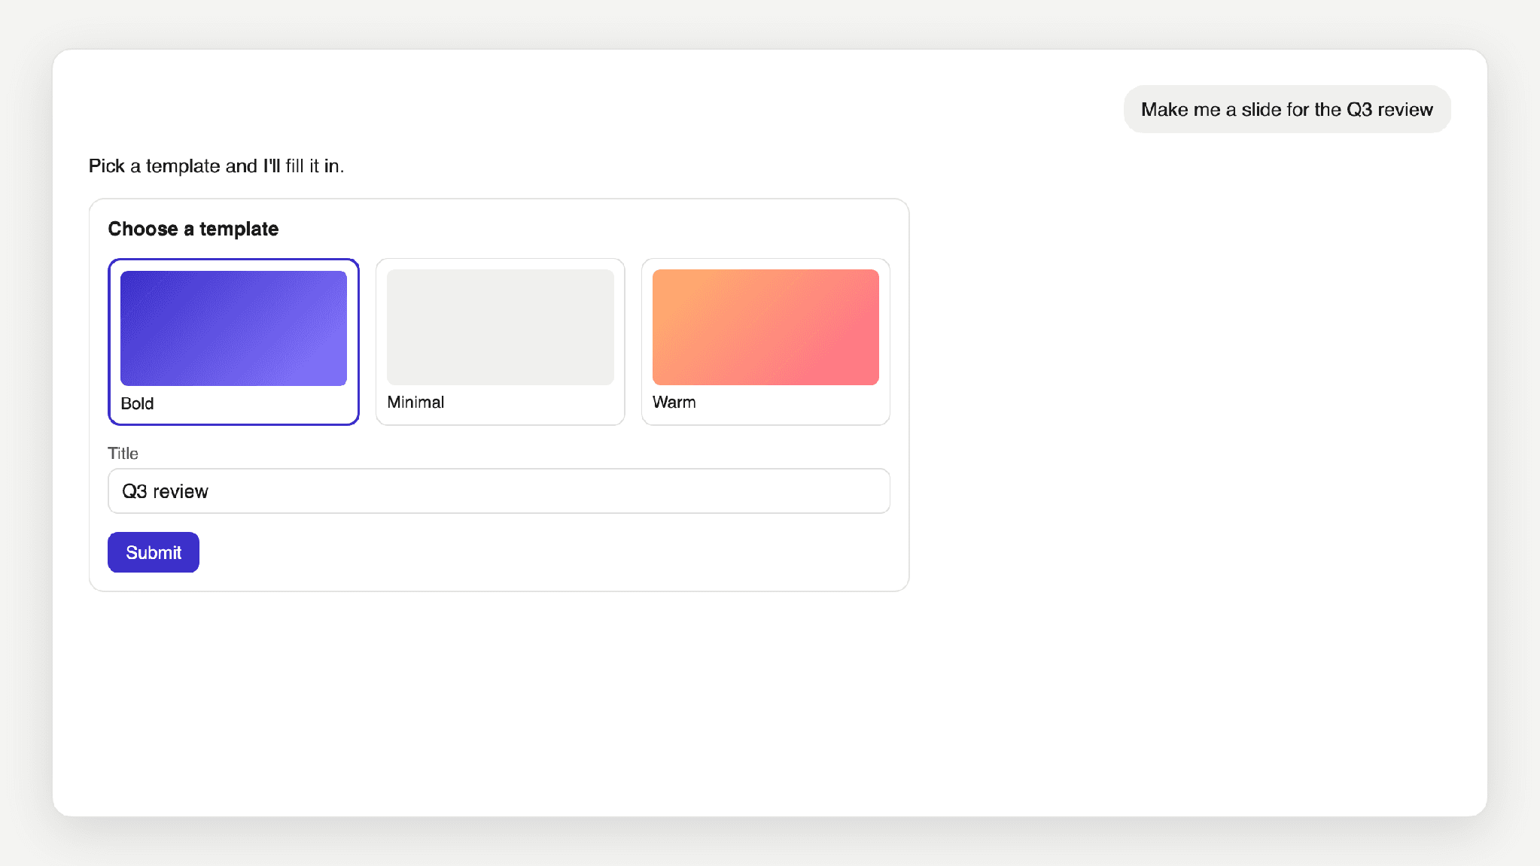Click the 'Make me a slide for the Q3 review' message
Image resolution: width=1540 pixels, height=866 pixels.
(x=1287, y=109)
